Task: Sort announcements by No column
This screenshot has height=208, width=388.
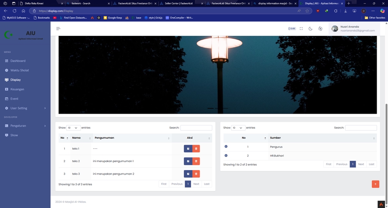Action: pos(64,138)
